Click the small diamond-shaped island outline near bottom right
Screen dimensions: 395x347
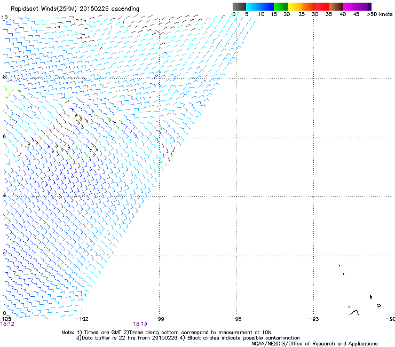pos(378,305)
